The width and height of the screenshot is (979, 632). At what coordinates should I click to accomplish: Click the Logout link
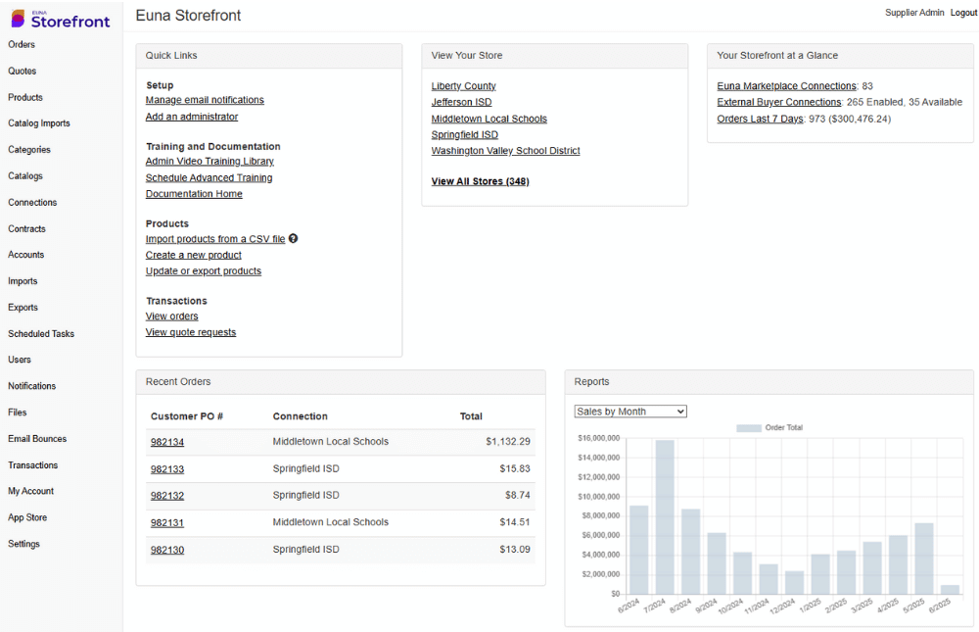[x=963, y=13]
